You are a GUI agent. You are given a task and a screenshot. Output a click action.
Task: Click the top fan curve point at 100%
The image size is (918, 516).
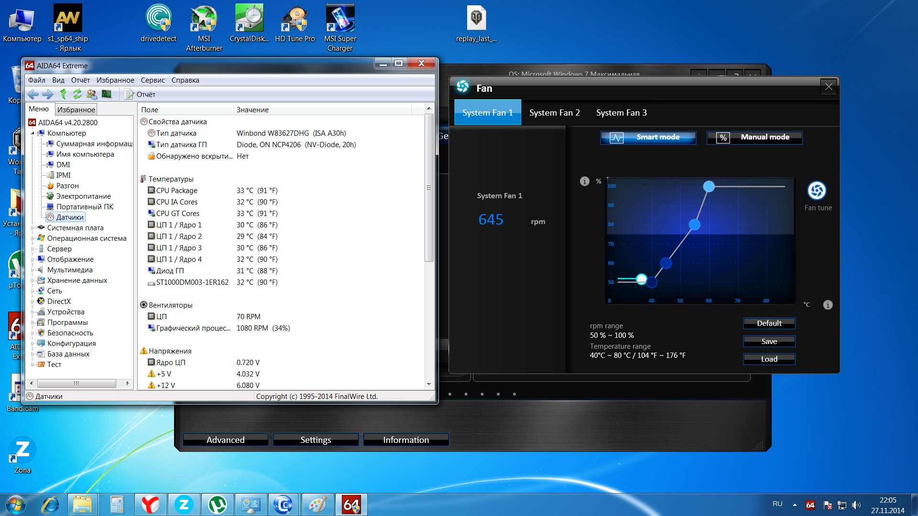pyautogui.click(x=709, y=187)
